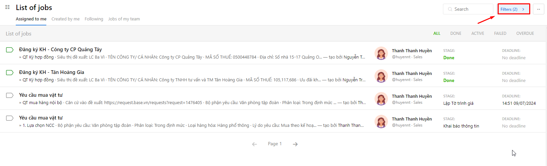The width and height of the screenshot is (547, 166).
Task: Go to next page arrow
Action: click(295, 144)
